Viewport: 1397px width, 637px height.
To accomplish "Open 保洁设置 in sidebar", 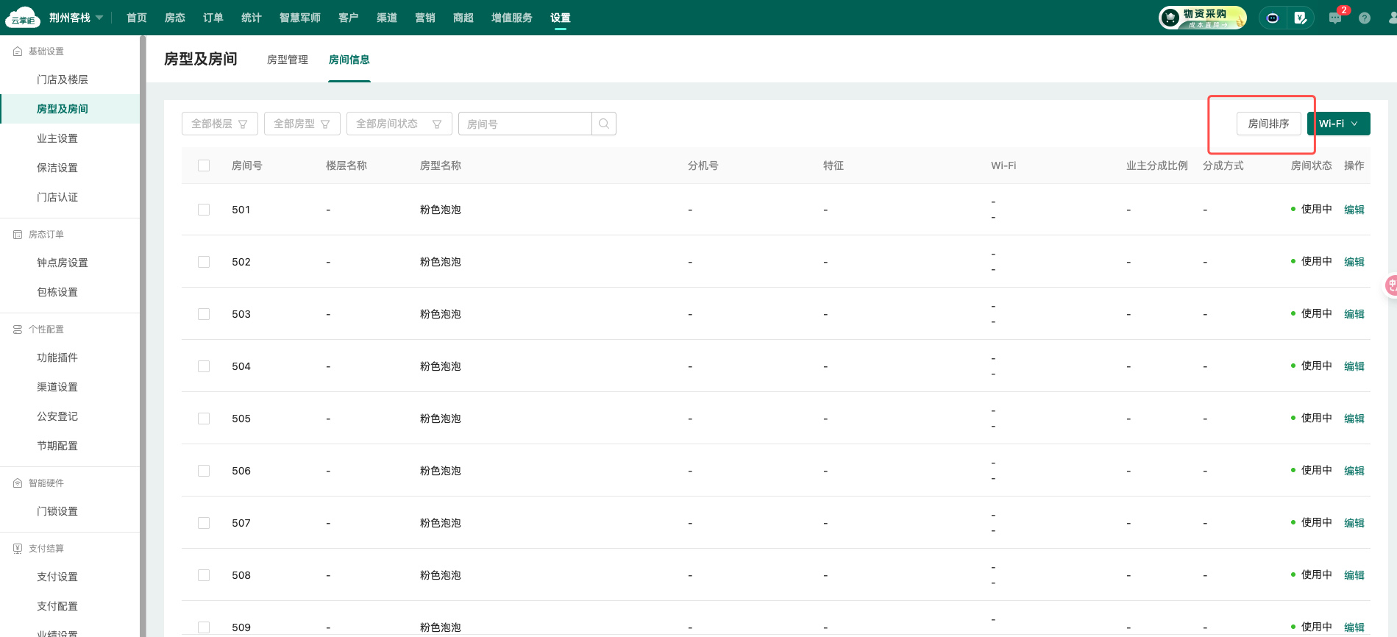I will (57, 168).
